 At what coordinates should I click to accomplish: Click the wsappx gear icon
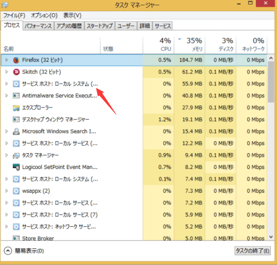coord(16,191)
